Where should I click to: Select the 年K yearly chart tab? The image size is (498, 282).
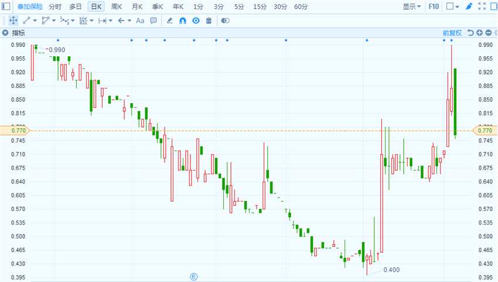178,6
